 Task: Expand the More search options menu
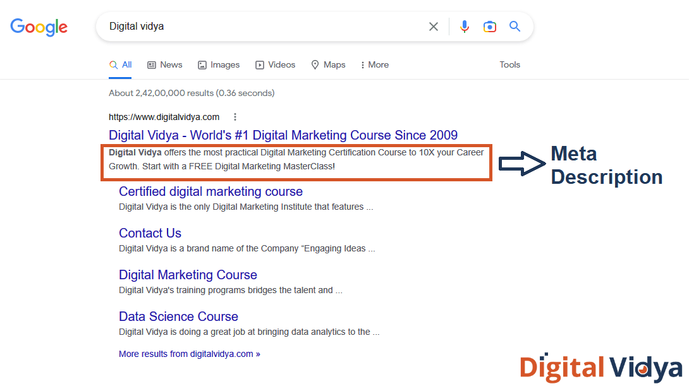(375, 65)
